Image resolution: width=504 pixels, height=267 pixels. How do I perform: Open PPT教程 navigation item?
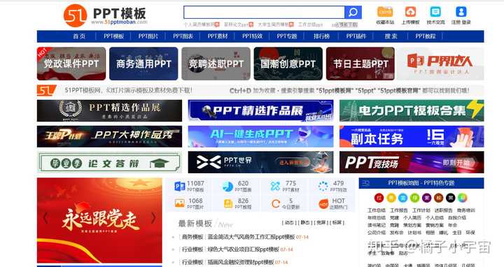(x=426, y=36)
